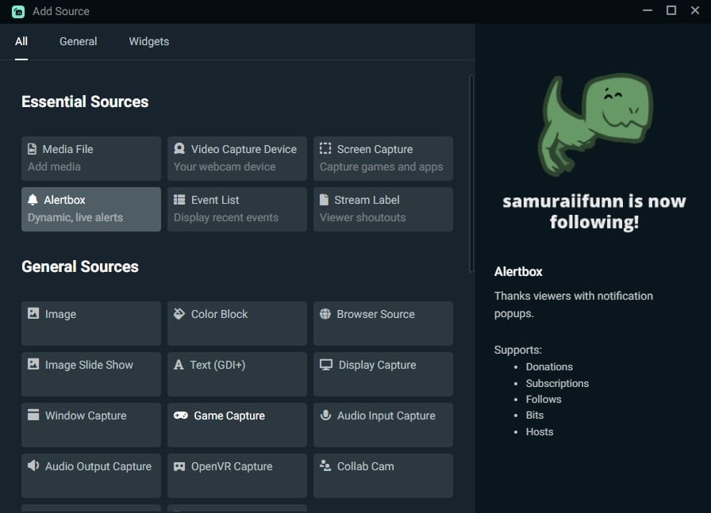This screenshot has height=513, width=711.
Task: Select the All tab
Action: point(21,42)
